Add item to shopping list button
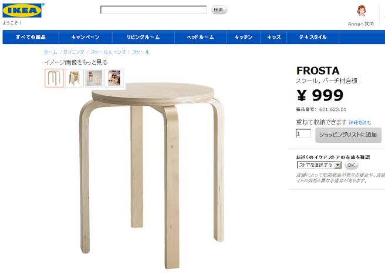385x275 pixels. click(x=348, y=135)
